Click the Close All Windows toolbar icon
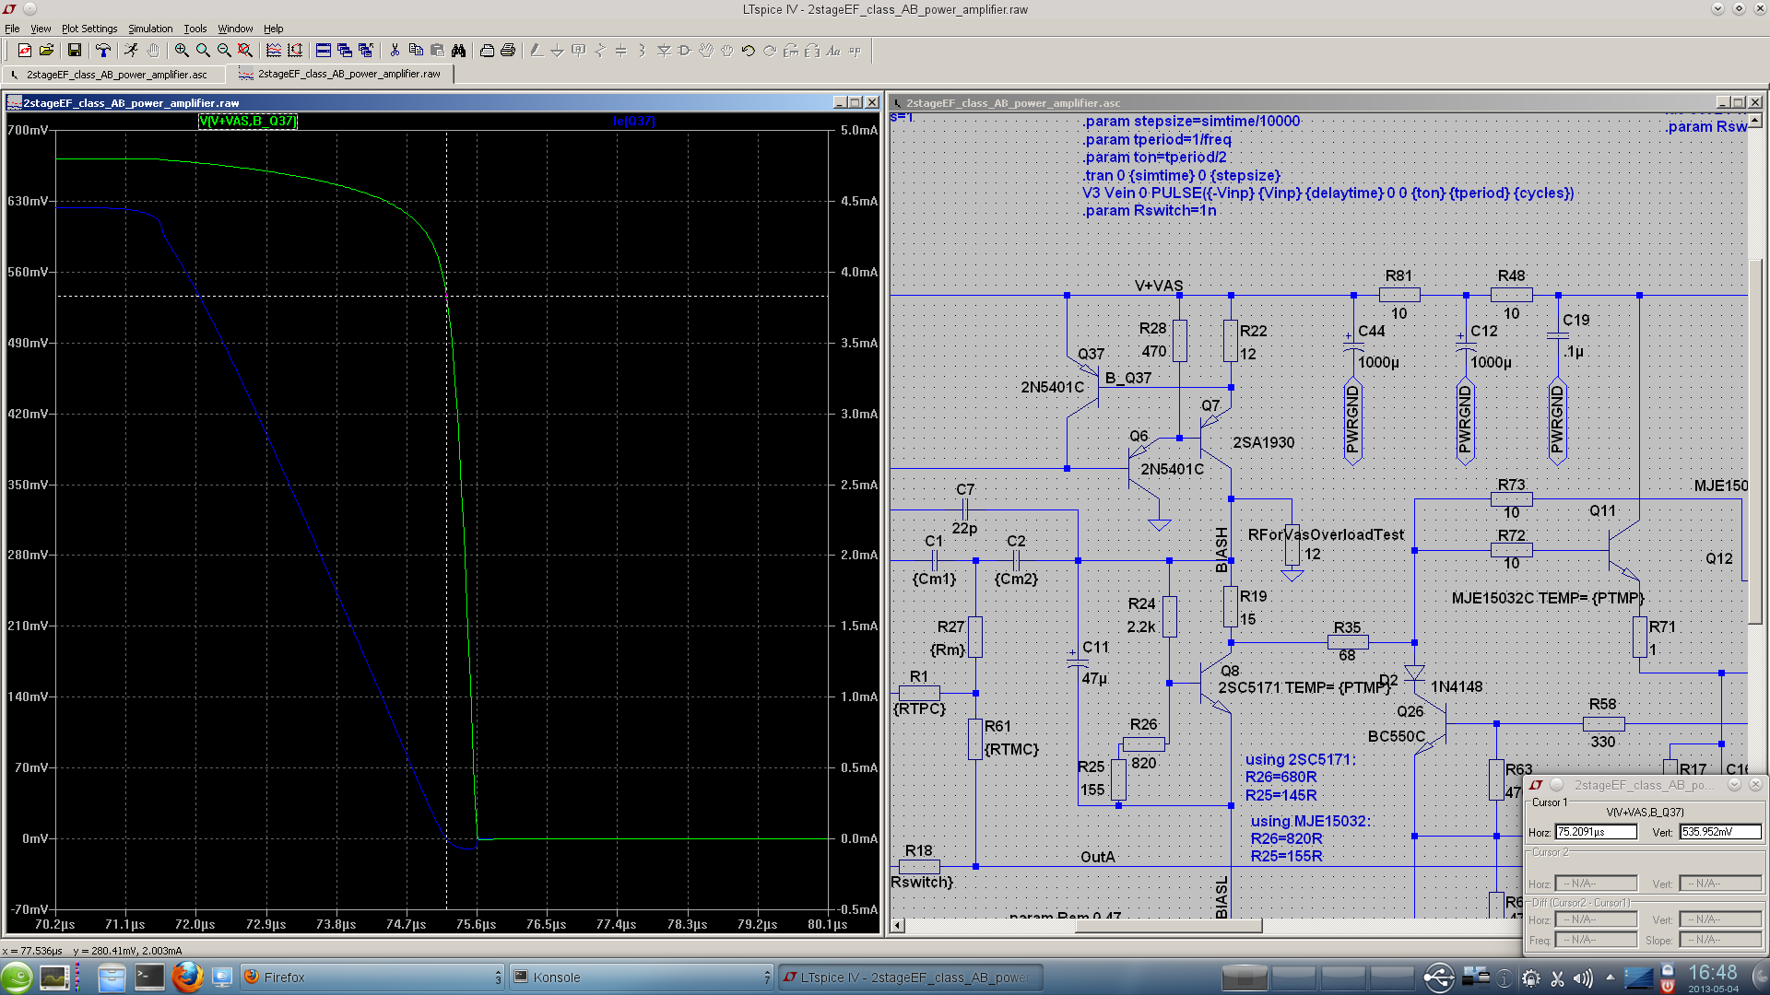This screenshot has width=1770, height=995. click(x=366, y=51)
